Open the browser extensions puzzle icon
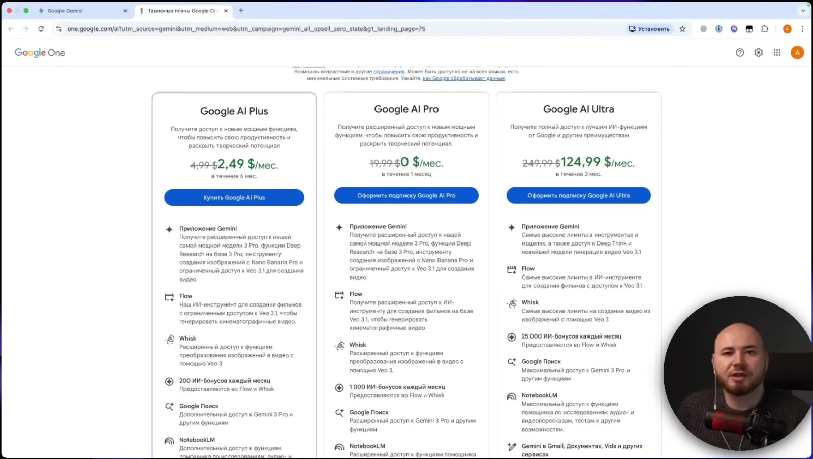 pyautogui.click(x=764, y=29)
